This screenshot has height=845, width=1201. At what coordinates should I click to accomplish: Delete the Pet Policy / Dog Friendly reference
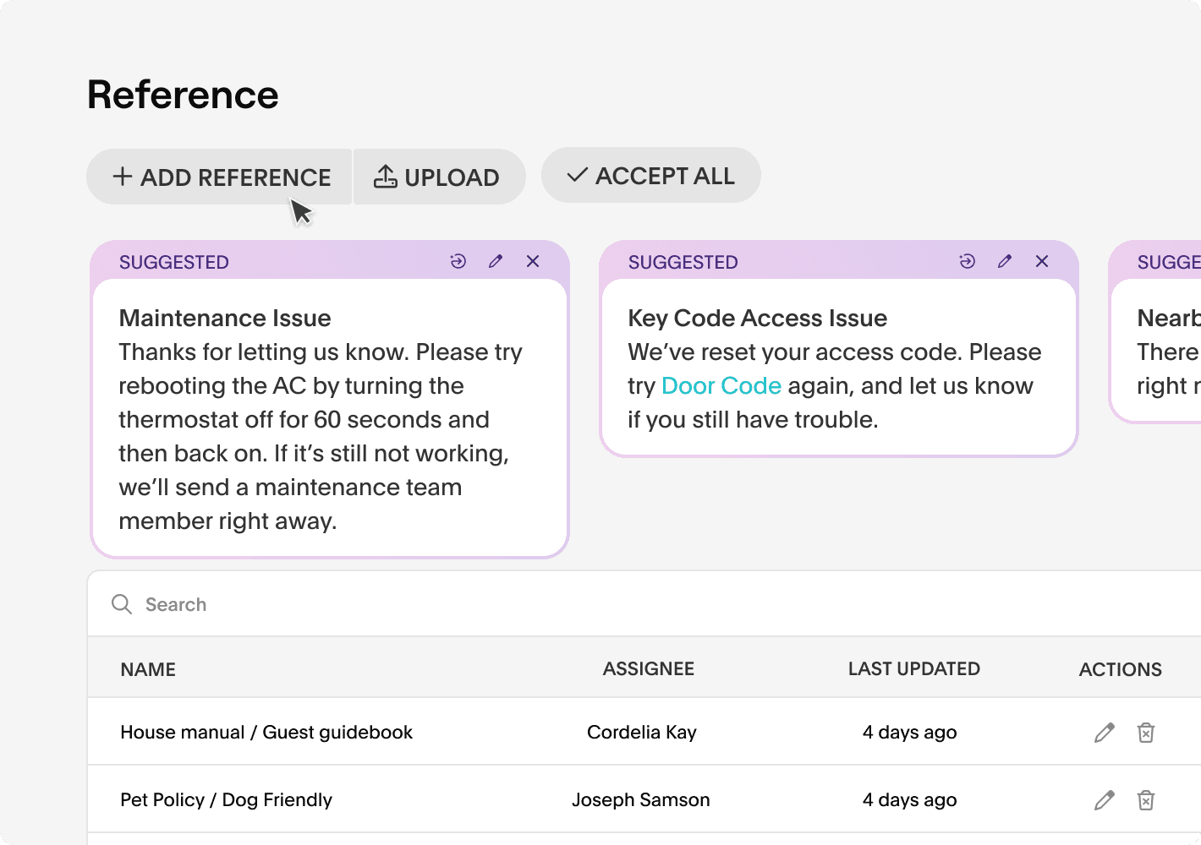point(1146,799)
